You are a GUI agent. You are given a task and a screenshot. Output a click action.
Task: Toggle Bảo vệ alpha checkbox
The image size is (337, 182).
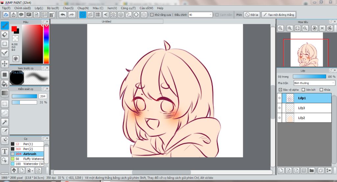(280, 90)
